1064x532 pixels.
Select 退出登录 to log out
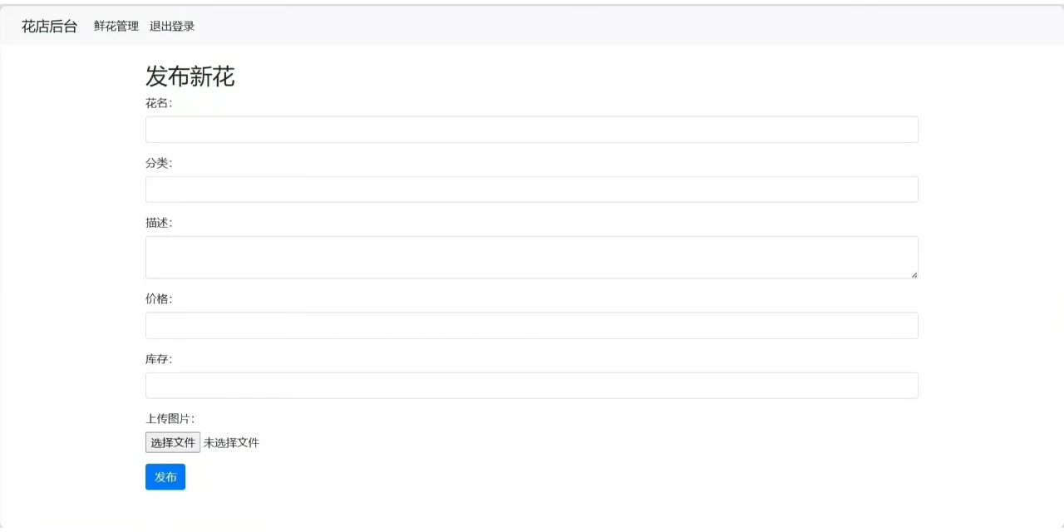pos(172,27)
